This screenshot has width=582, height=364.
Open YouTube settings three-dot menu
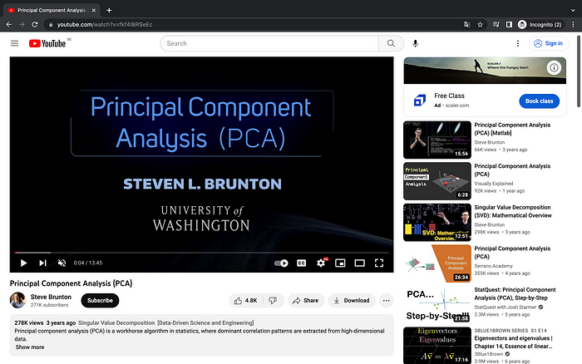click(518, 43)
